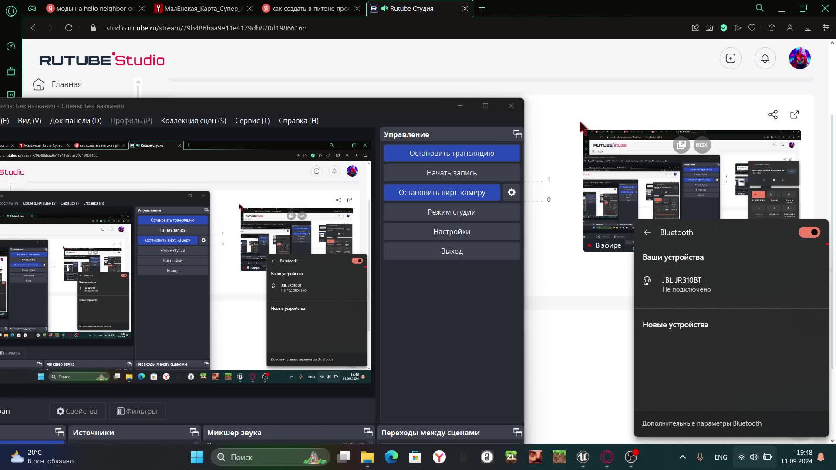This screenshot has width=836, height=470.
Task: Open stream in new window icon
Action: [795, 114]
